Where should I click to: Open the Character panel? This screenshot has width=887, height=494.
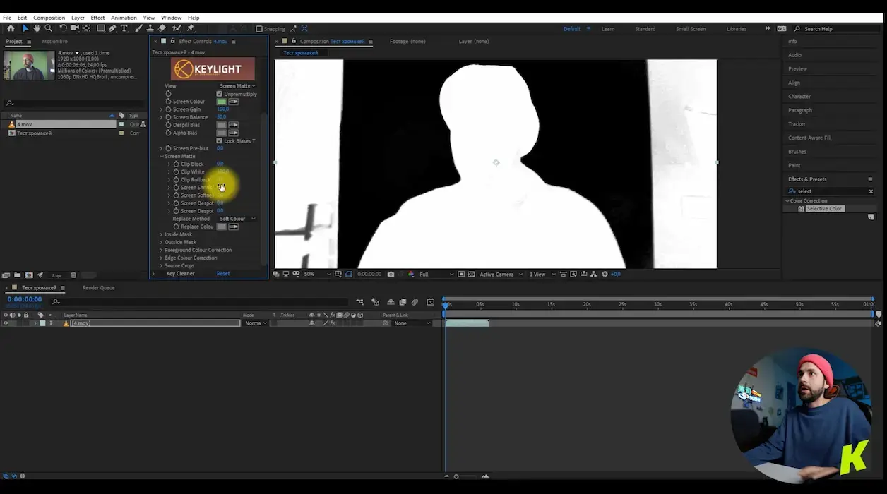pyautogui.click(x=799, y=97)
